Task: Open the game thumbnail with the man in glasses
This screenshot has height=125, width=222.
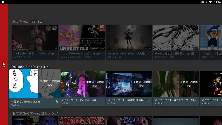Action: click(x=35, y=121)
